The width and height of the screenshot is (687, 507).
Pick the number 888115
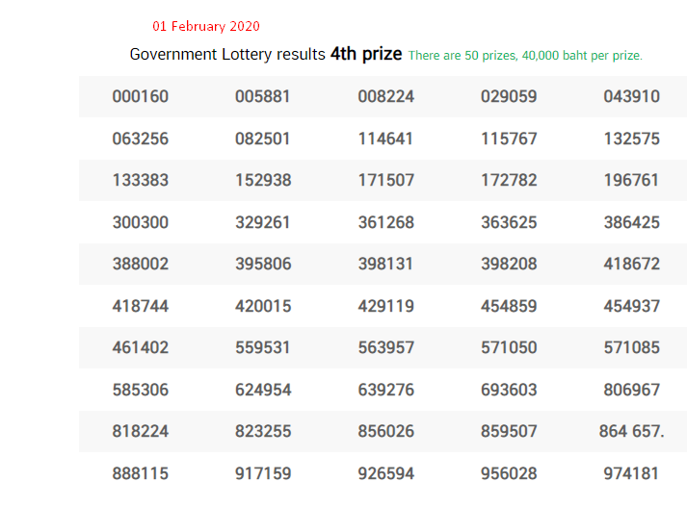pyautogui.click(x=140, y=473)
